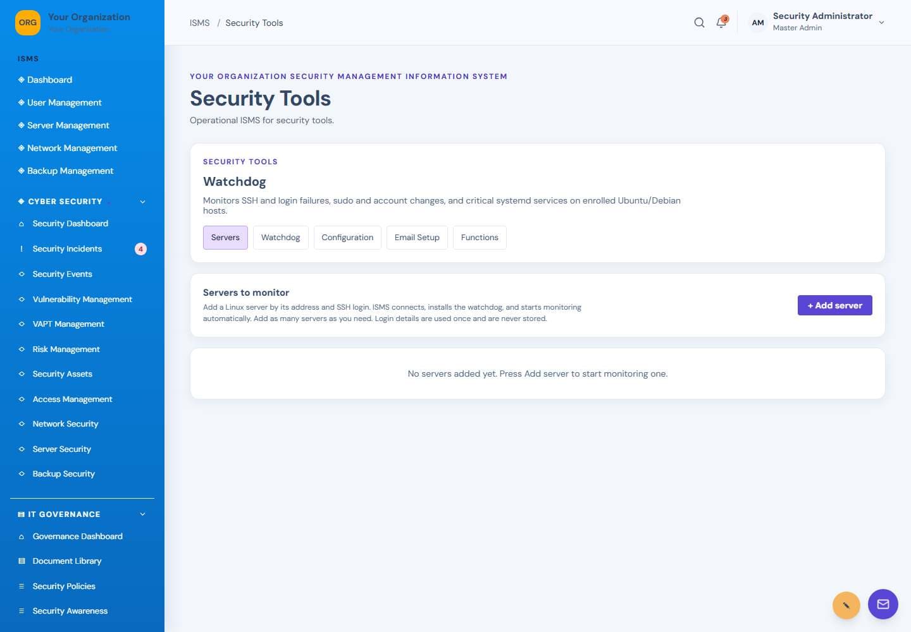This screenshot has height=632, width=911.
Task: Open Security Events page
Action: point(62,274)
